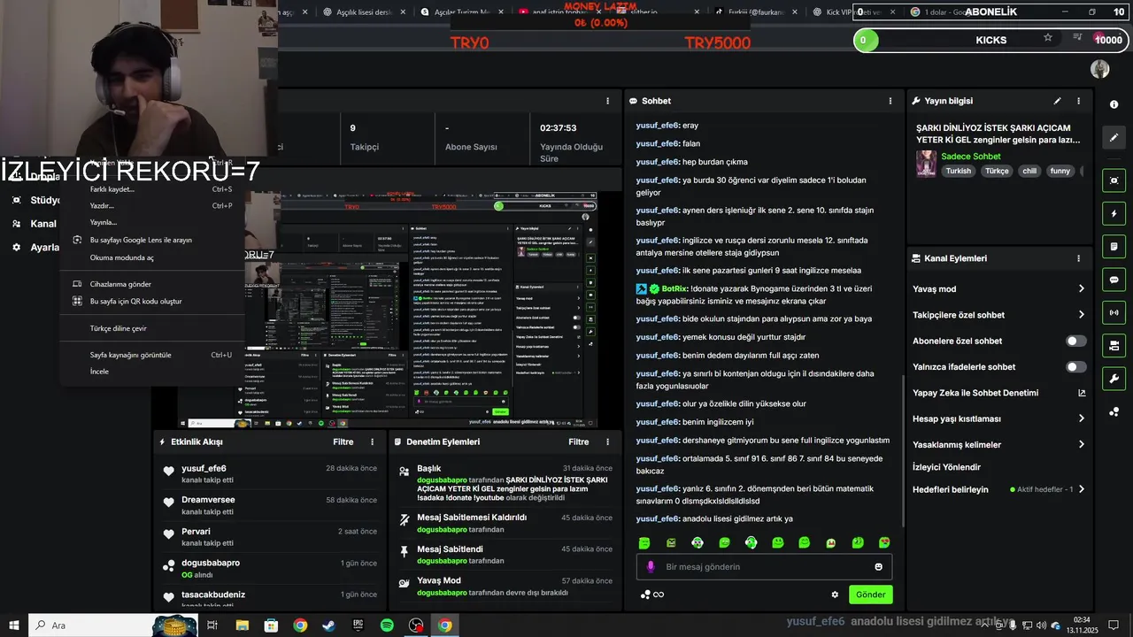Open Epic Games Launcher from the taskbar
This screenshot has width=1133, height=637.
[x=358, y=625]
